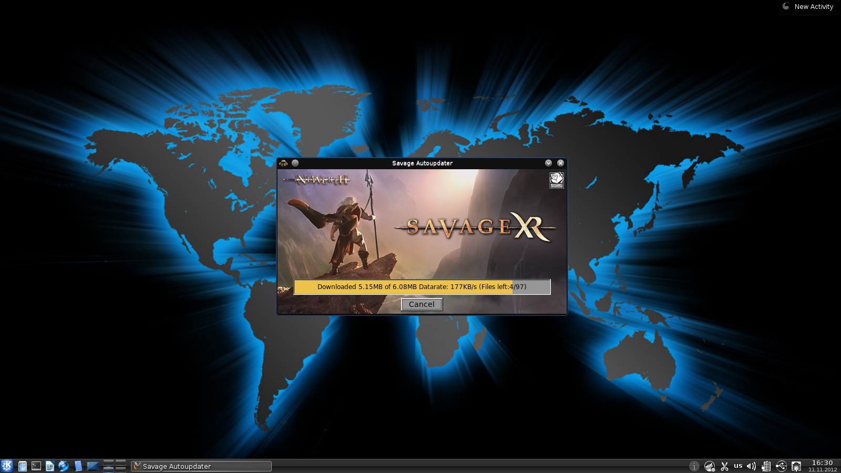
Task: Open window menu icon in title bar
Action: coord(283,163)
